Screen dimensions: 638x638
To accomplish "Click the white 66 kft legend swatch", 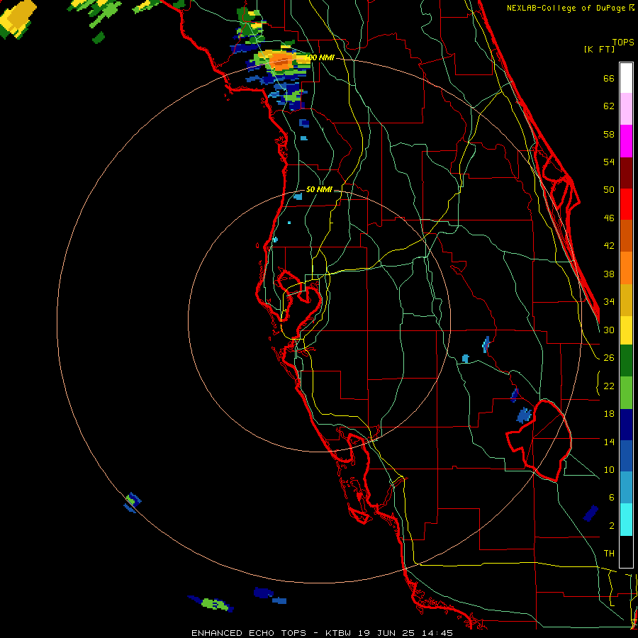I will pos(626,78).
